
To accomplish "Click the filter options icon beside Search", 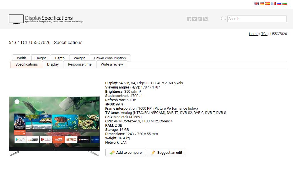I will coord(223,19).
